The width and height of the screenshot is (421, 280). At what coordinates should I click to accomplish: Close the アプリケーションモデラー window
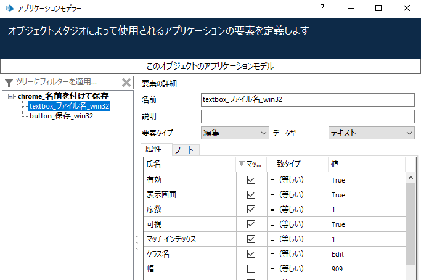pos(406,8)
